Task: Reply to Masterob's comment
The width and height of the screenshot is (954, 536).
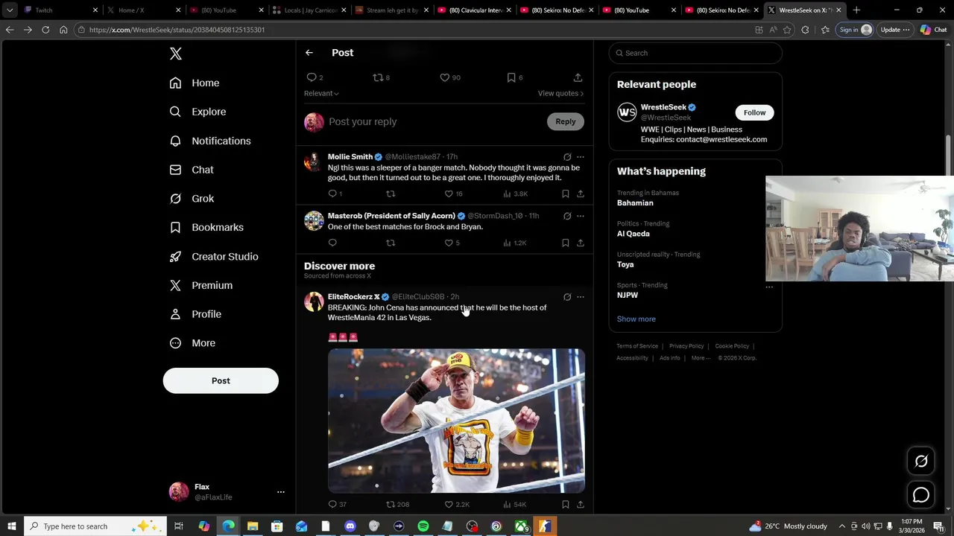Action: pos(332,243)
